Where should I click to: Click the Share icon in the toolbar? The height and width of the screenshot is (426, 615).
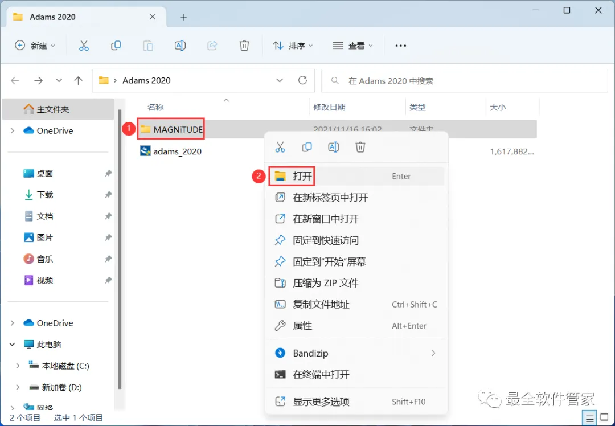[212, 46]
